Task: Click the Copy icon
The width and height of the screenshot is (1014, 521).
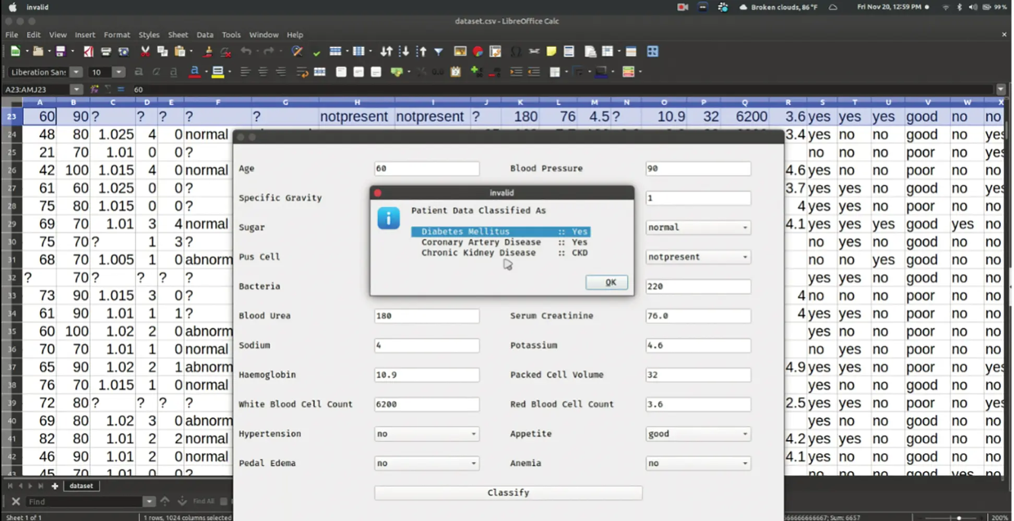Action: (162, 52)
